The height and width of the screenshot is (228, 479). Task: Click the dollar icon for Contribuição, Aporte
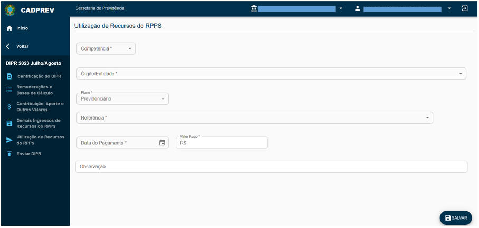(x=9, y=107)
